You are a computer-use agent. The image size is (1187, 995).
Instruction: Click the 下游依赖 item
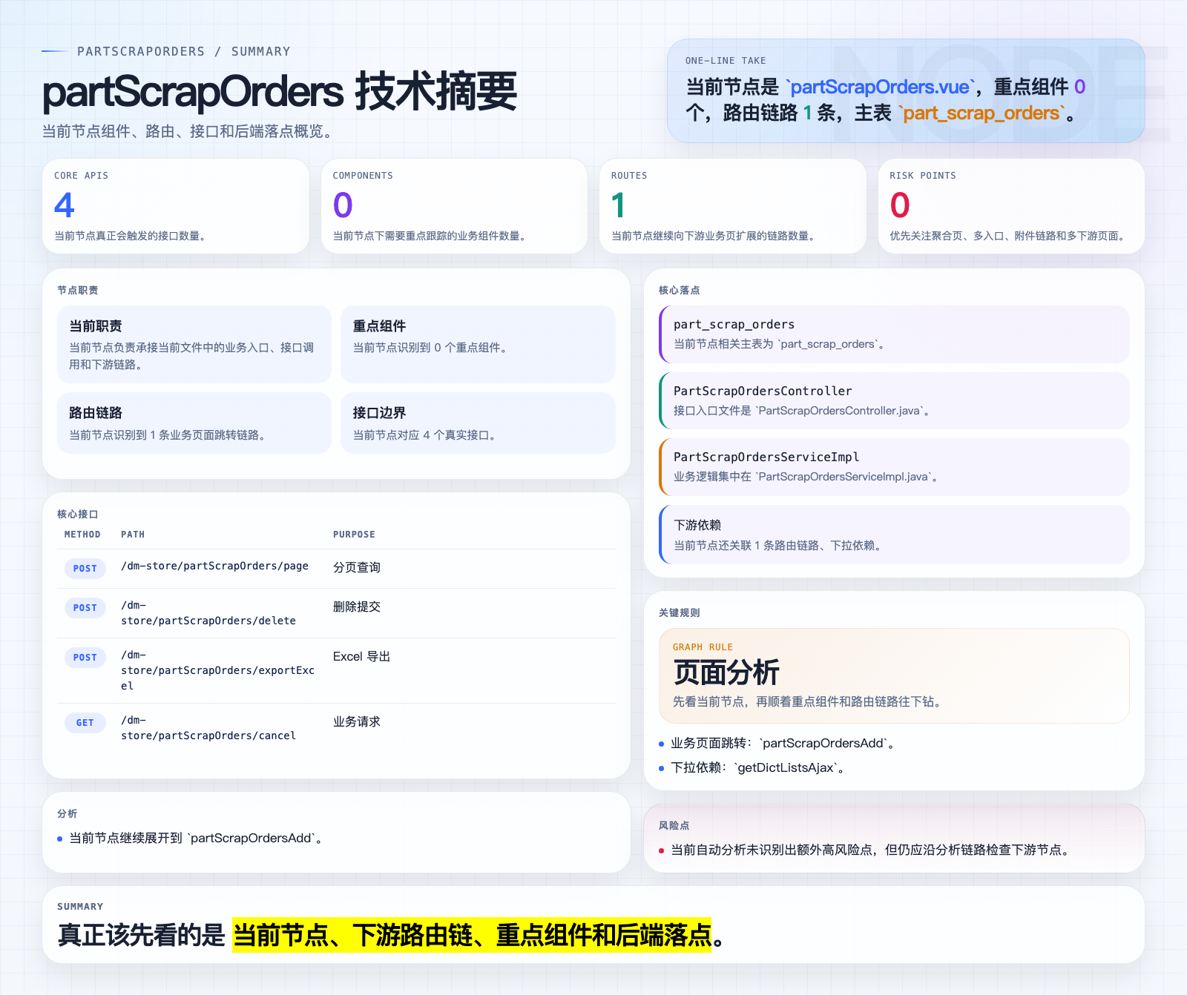pos(894,535)
